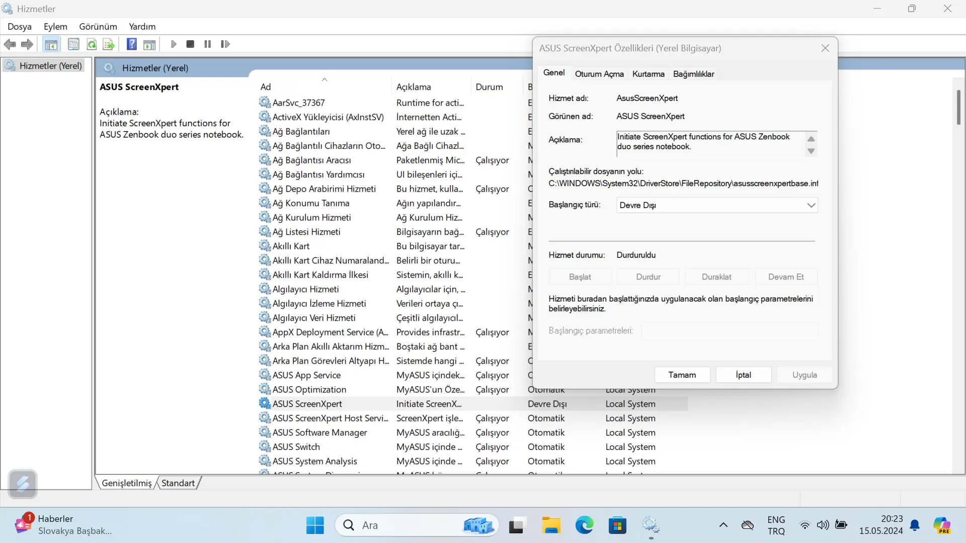Click the gear icon of ASUS Switch service
The image size is (966, 543).
click(265, 446)
